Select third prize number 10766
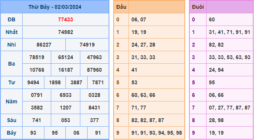Screen dimensions: 254x140 click(x=37, y=70)
